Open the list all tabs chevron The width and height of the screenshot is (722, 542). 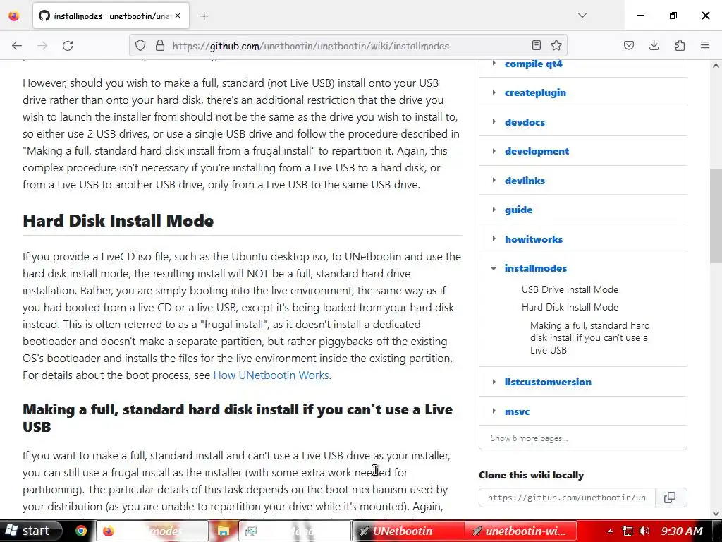click(x=582, y=16)
